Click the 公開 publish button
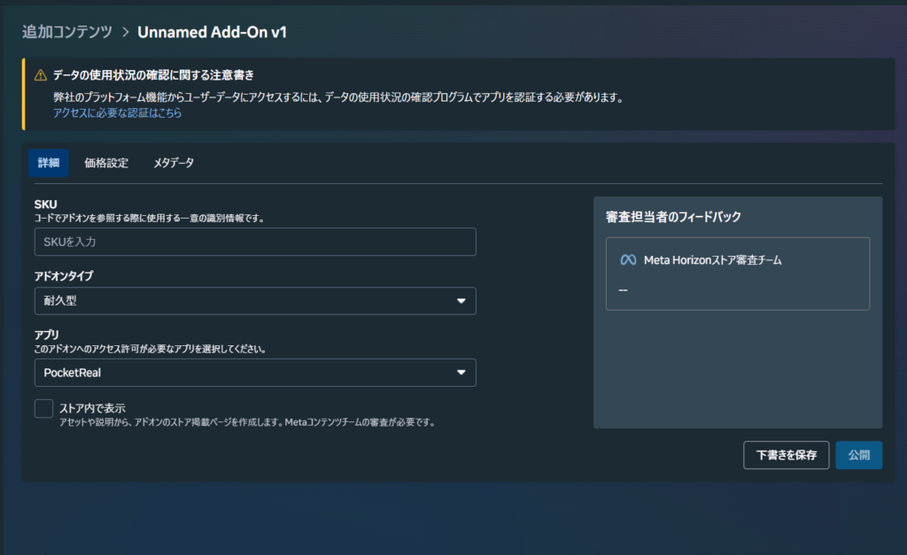This screenshot has width=907, height=555. [x=858, y=455]
